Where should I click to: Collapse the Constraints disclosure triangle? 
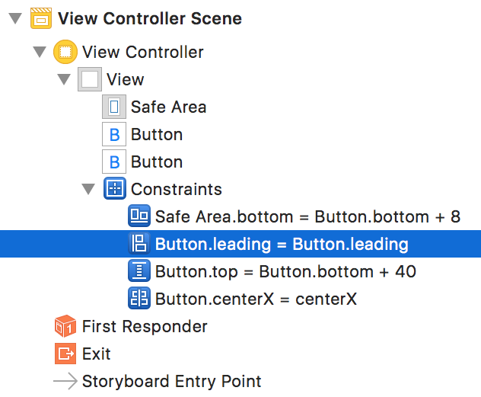point(88,189)
